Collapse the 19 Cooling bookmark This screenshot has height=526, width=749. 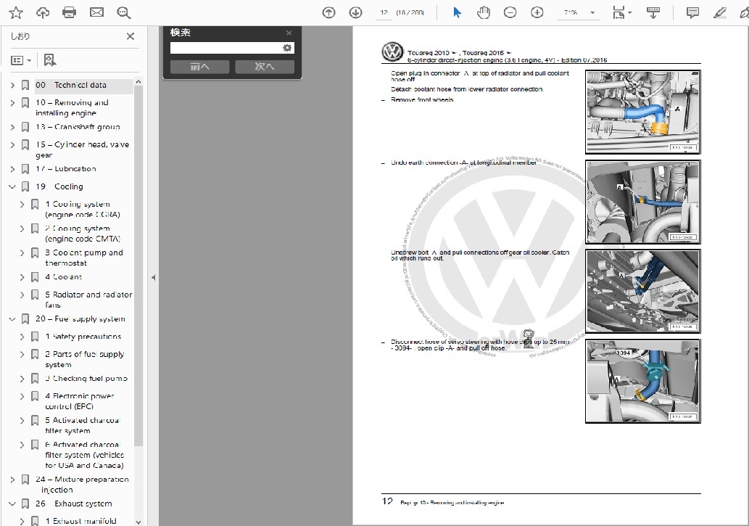12,187
